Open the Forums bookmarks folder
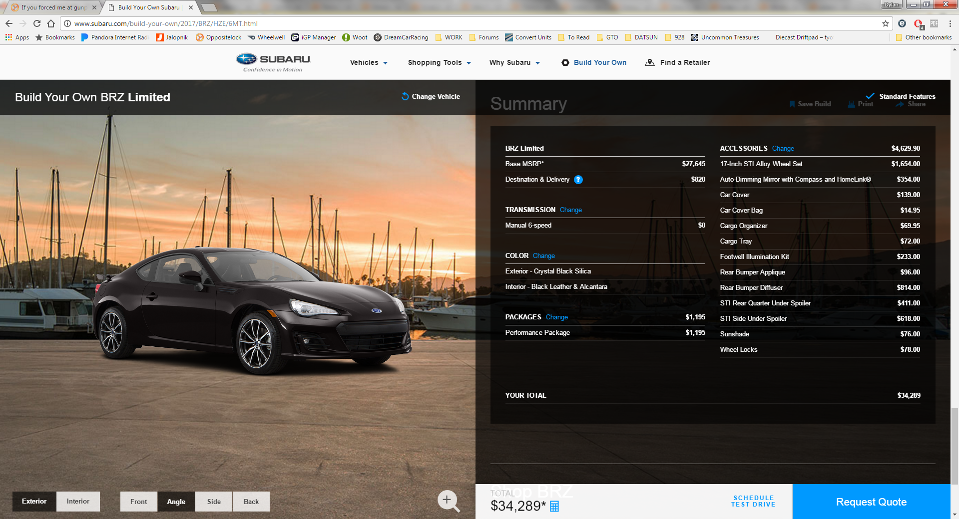The height and width of the screenshot is (519, 959). click(483, 37)
